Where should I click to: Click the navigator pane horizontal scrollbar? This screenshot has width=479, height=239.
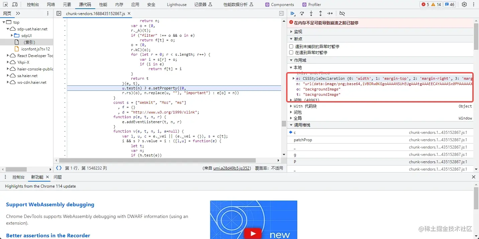click(x=16, y=169)
